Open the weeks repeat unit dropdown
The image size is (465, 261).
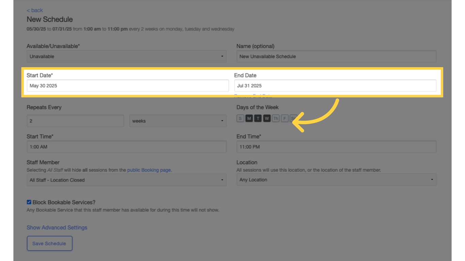coord(178,121)
